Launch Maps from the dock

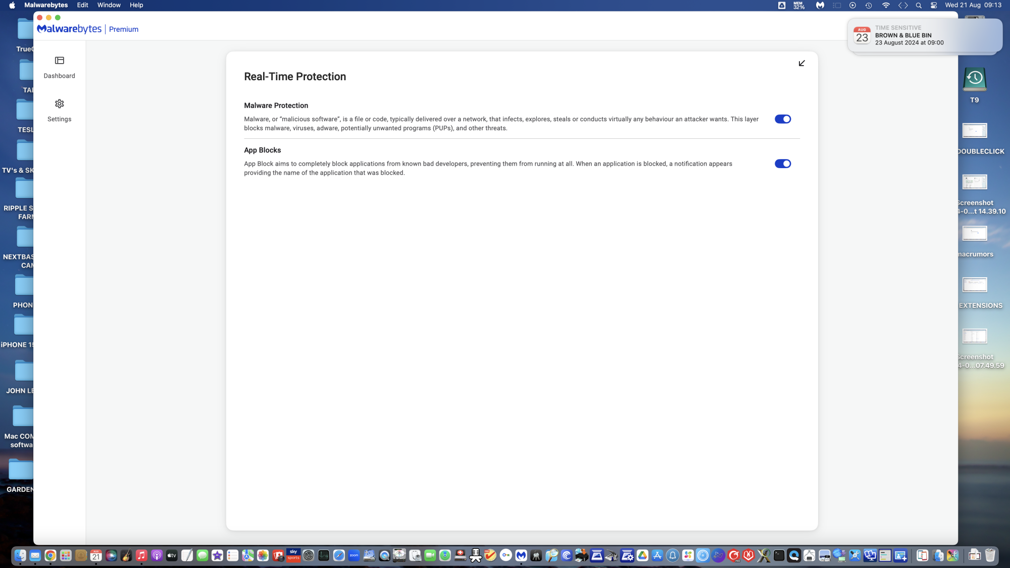pyautogui.click(x=248, y=555)
